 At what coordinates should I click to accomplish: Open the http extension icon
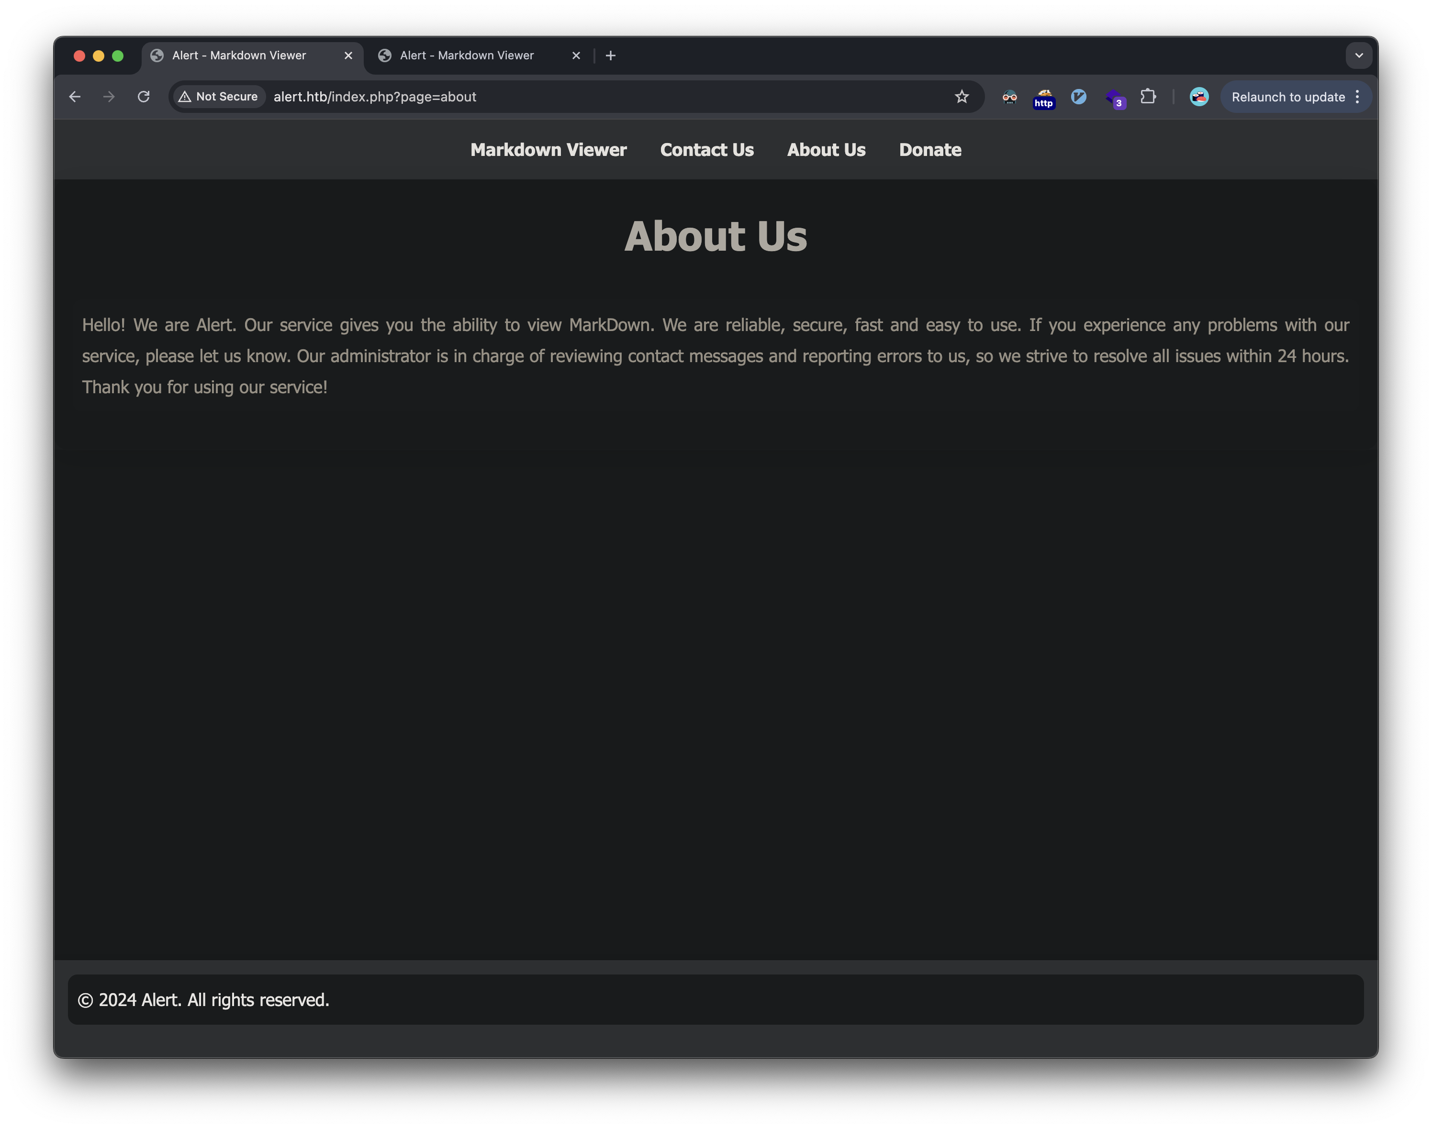(x=1044, y=98)
